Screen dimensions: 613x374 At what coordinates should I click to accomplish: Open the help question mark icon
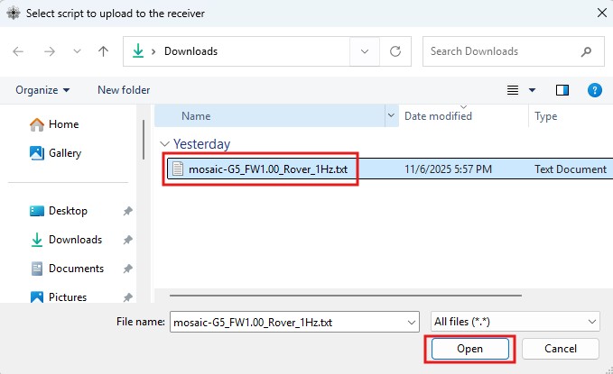594,90
